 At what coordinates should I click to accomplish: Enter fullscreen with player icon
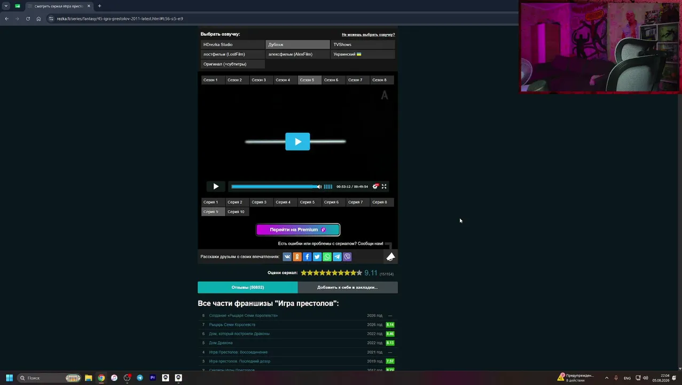[x=384, y=187]
